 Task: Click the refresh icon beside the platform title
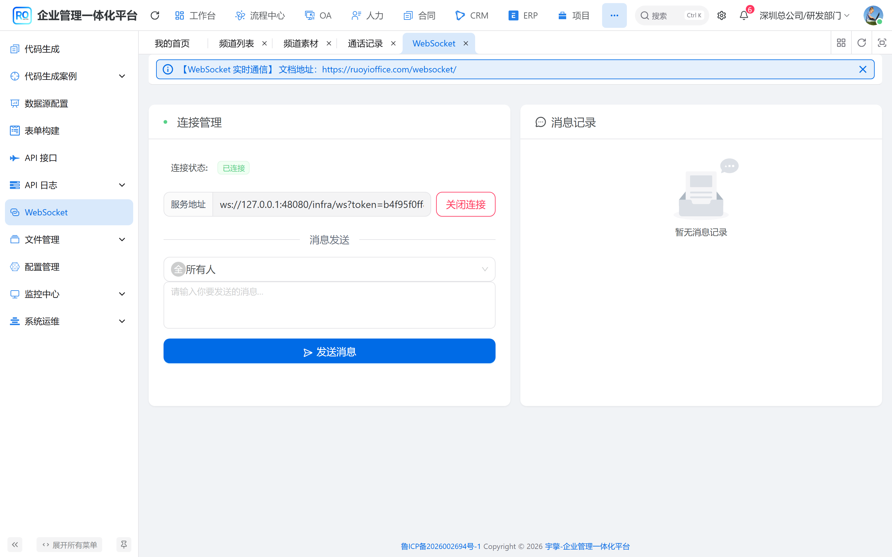[155, 15]
